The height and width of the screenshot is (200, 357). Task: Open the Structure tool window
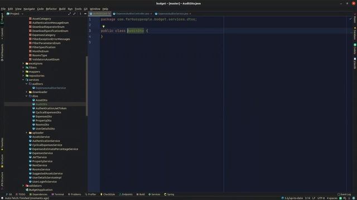point(2,161)
